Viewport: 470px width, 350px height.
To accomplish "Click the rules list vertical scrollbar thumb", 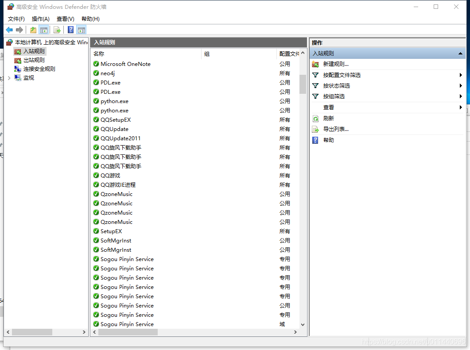I will click(x=303, y=84).
